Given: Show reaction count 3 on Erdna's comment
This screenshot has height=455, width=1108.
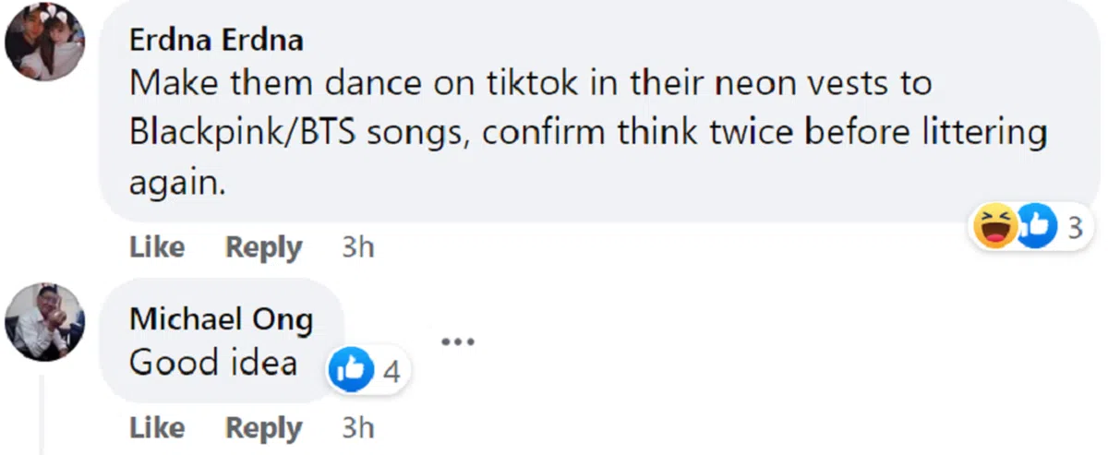Looking at the screenshot, I should coord(1074,227).
